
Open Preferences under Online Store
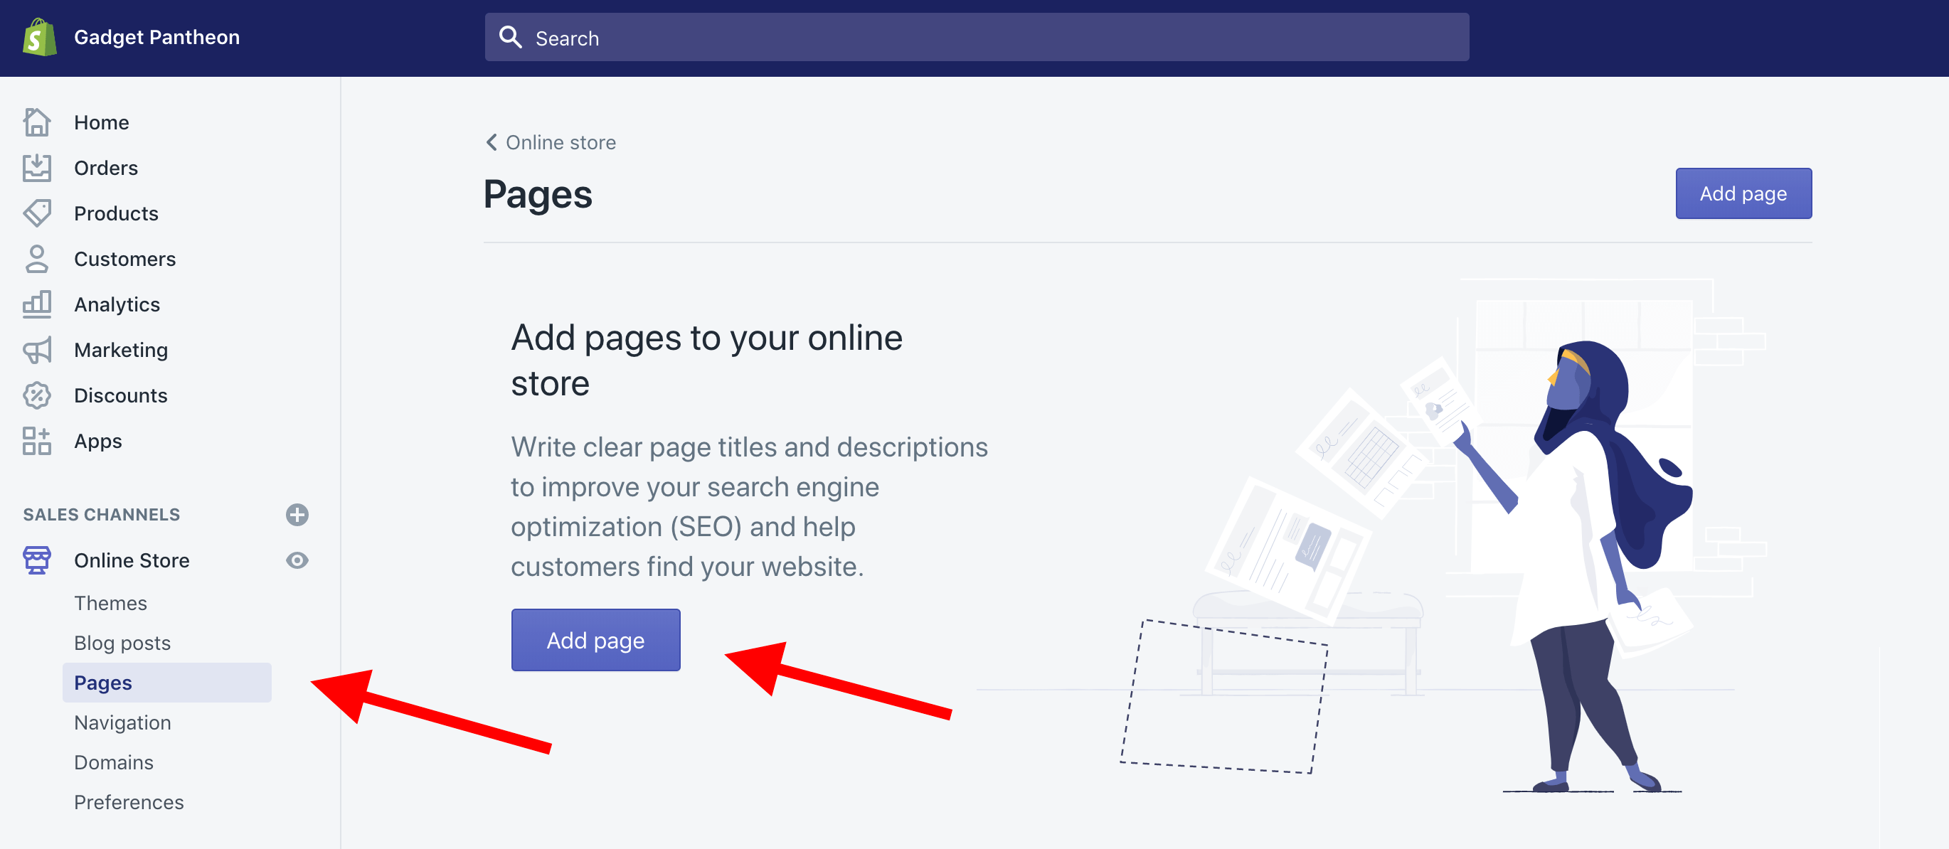point(129,802)
